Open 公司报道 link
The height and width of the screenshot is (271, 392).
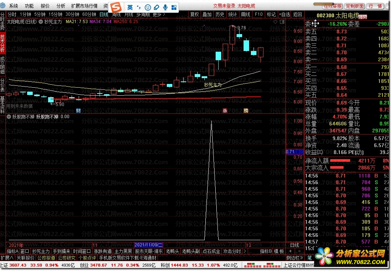click(x=46, y=258)
